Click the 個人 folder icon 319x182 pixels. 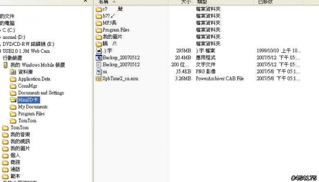pyautogui.click(x=5, y=156)
